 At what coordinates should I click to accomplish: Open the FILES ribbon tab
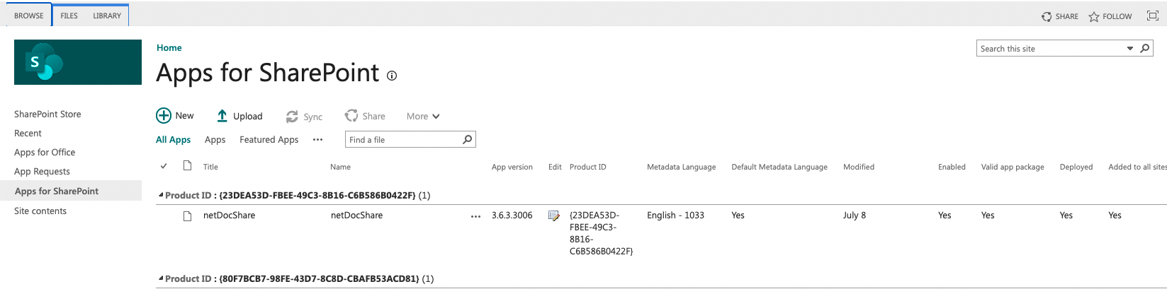coord(69,16)
